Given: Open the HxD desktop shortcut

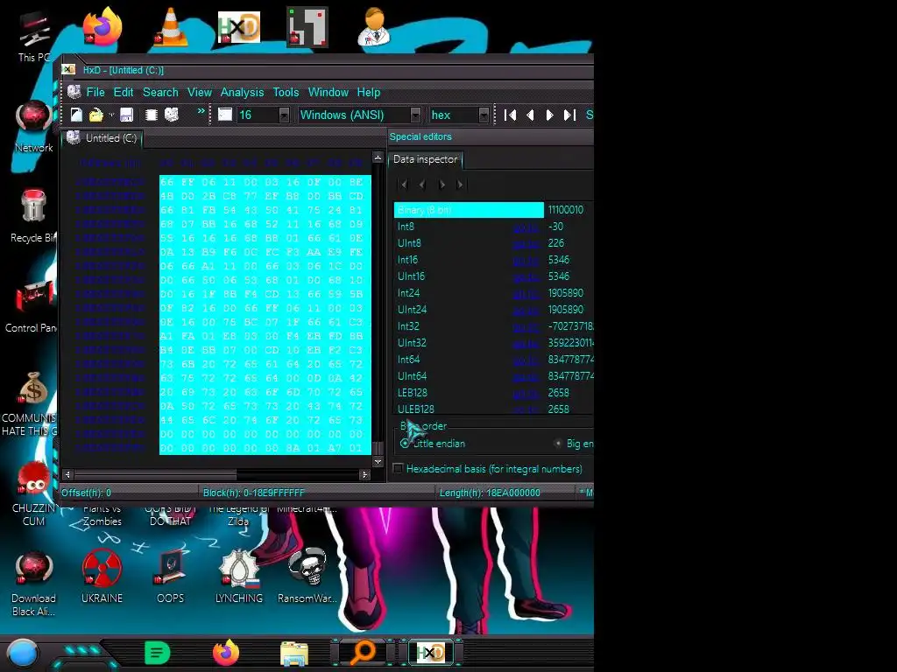Looking at the screenshot, I should pos(239,27).
